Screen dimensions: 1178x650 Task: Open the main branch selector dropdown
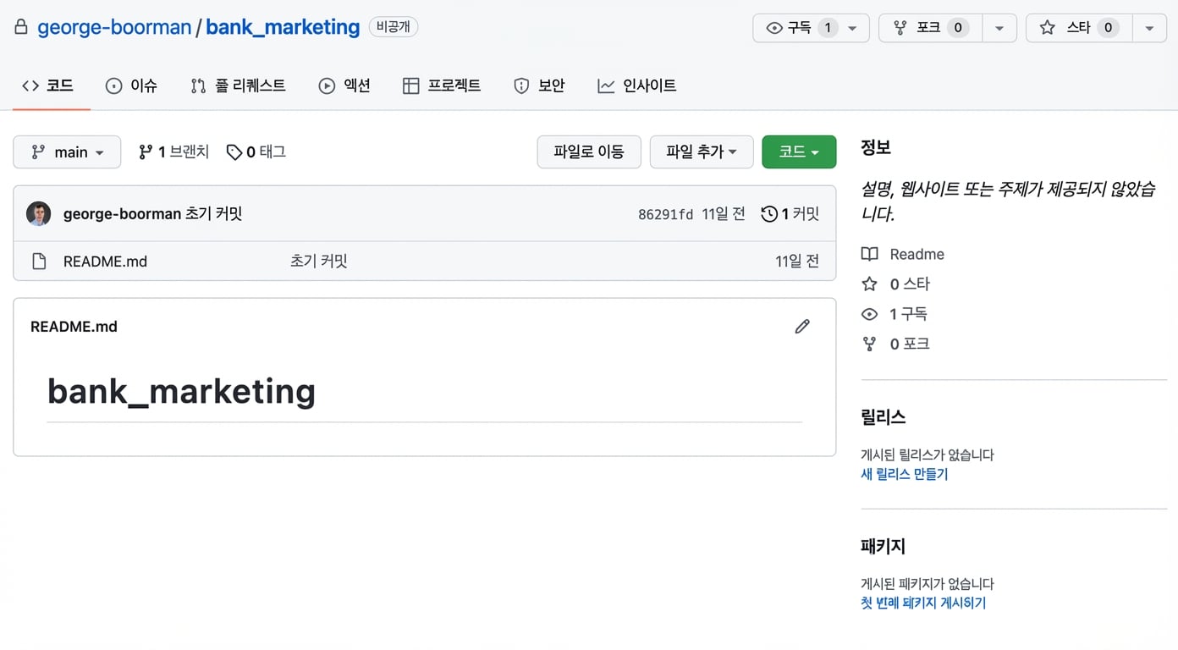click(x=67, y=152)
